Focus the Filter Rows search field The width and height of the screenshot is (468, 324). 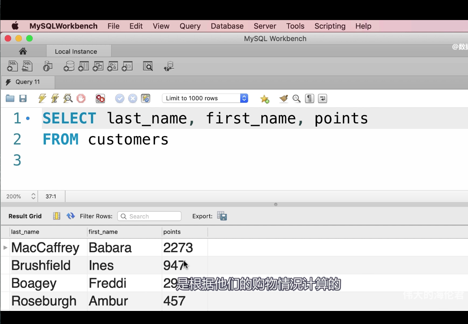149,216
